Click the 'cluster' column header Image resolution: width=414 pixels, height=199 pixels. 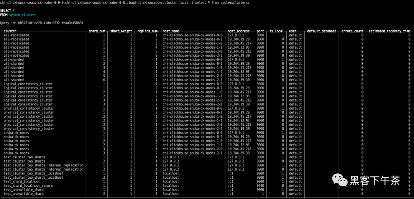click(x=10, y=31)
